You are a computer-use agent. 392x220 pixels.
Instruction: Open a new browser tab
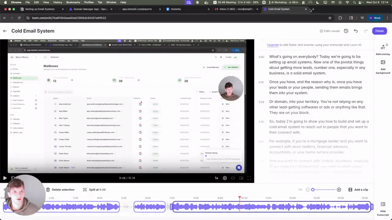(313, 9)
